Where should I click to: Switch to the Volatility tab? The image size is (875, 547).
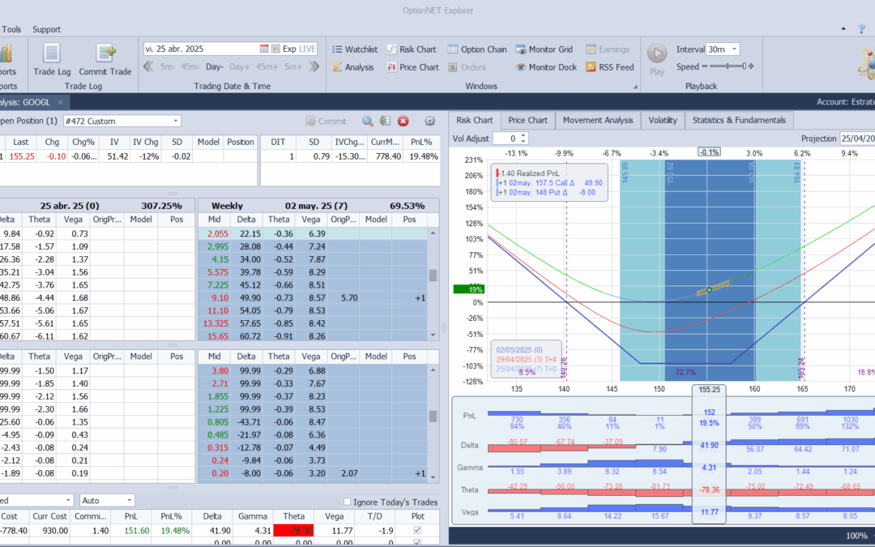[x=663, y=120]
